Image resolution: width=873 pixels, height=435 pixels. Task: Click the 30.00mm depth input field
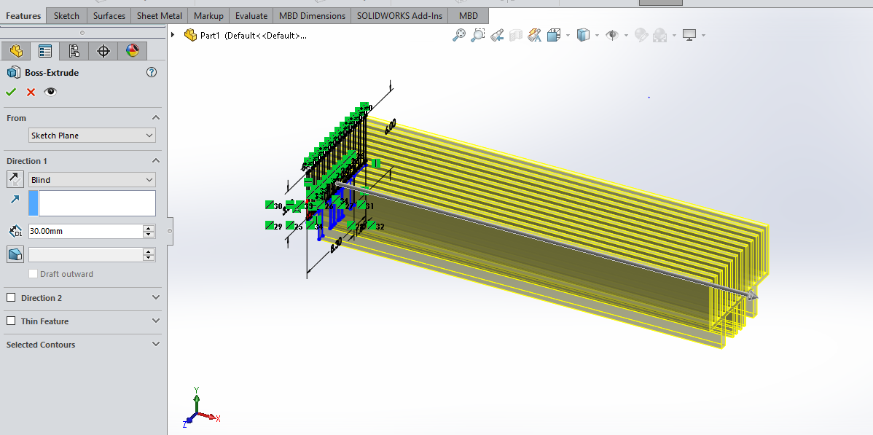coord(85,231)
